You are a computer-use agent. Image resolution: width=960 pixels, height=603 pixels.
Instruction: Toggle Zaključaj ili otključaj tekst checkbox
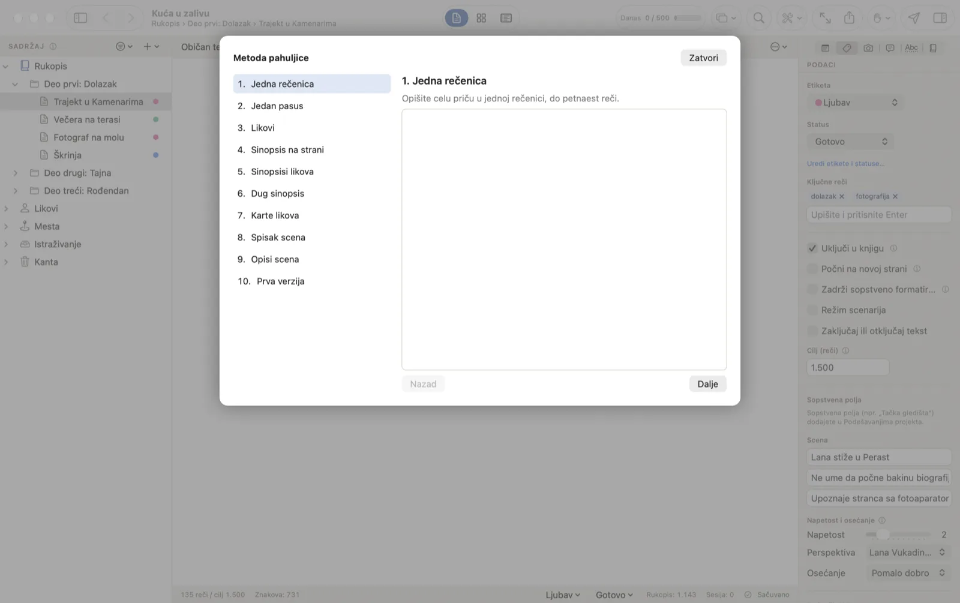(x=812, y=331)
